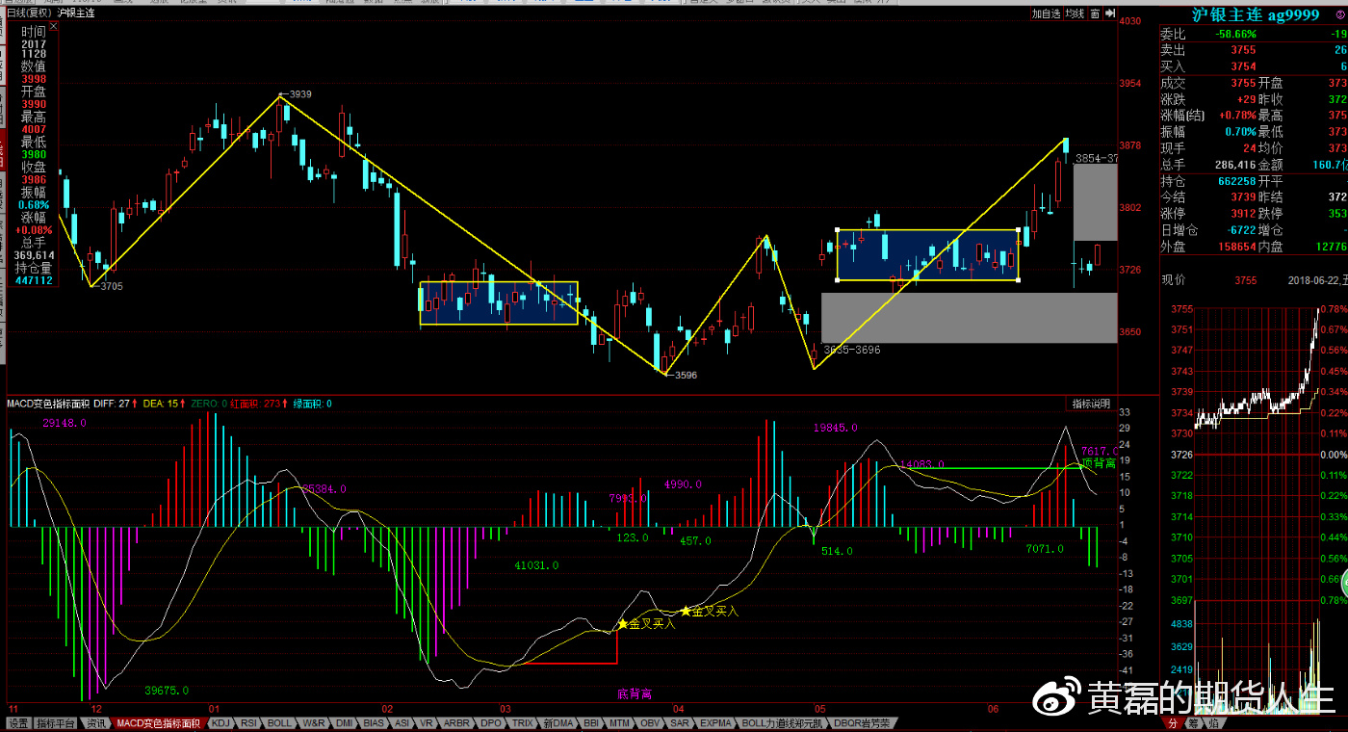Switch to the 新DMA indicator tab
This screenshot has height=732, width=1348.
click(558, 722)
